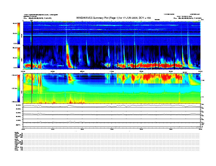Click the 40.00 label on RAD2 colorbar
216x166 pixels.
[x=15, y=23]
